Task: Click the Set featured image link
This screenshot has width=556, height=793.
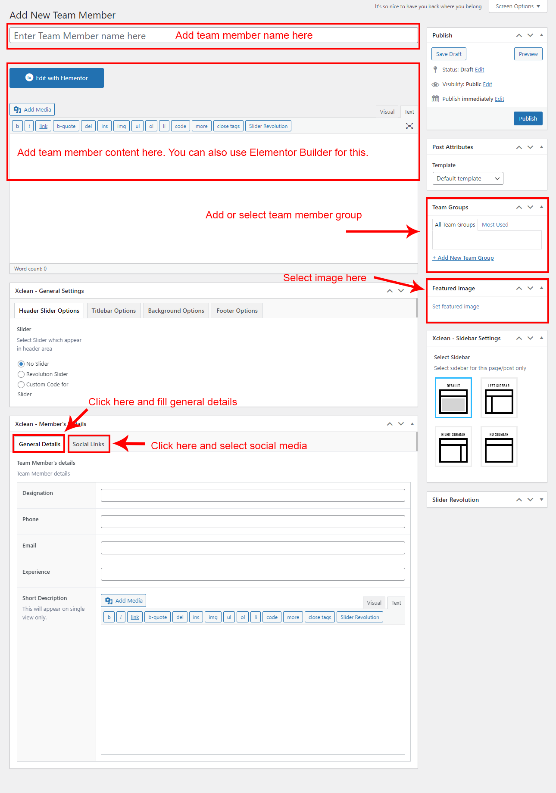Action: pyautogui.click(x=456, y=307)
